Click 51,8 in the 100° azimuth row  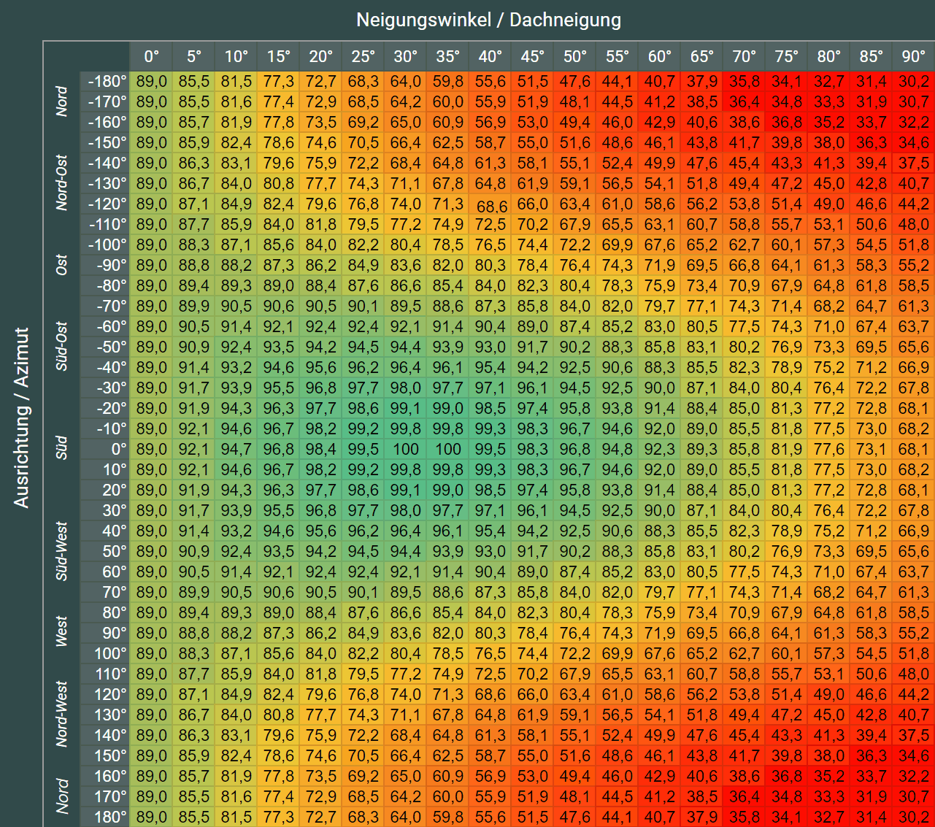coord(914,653)
